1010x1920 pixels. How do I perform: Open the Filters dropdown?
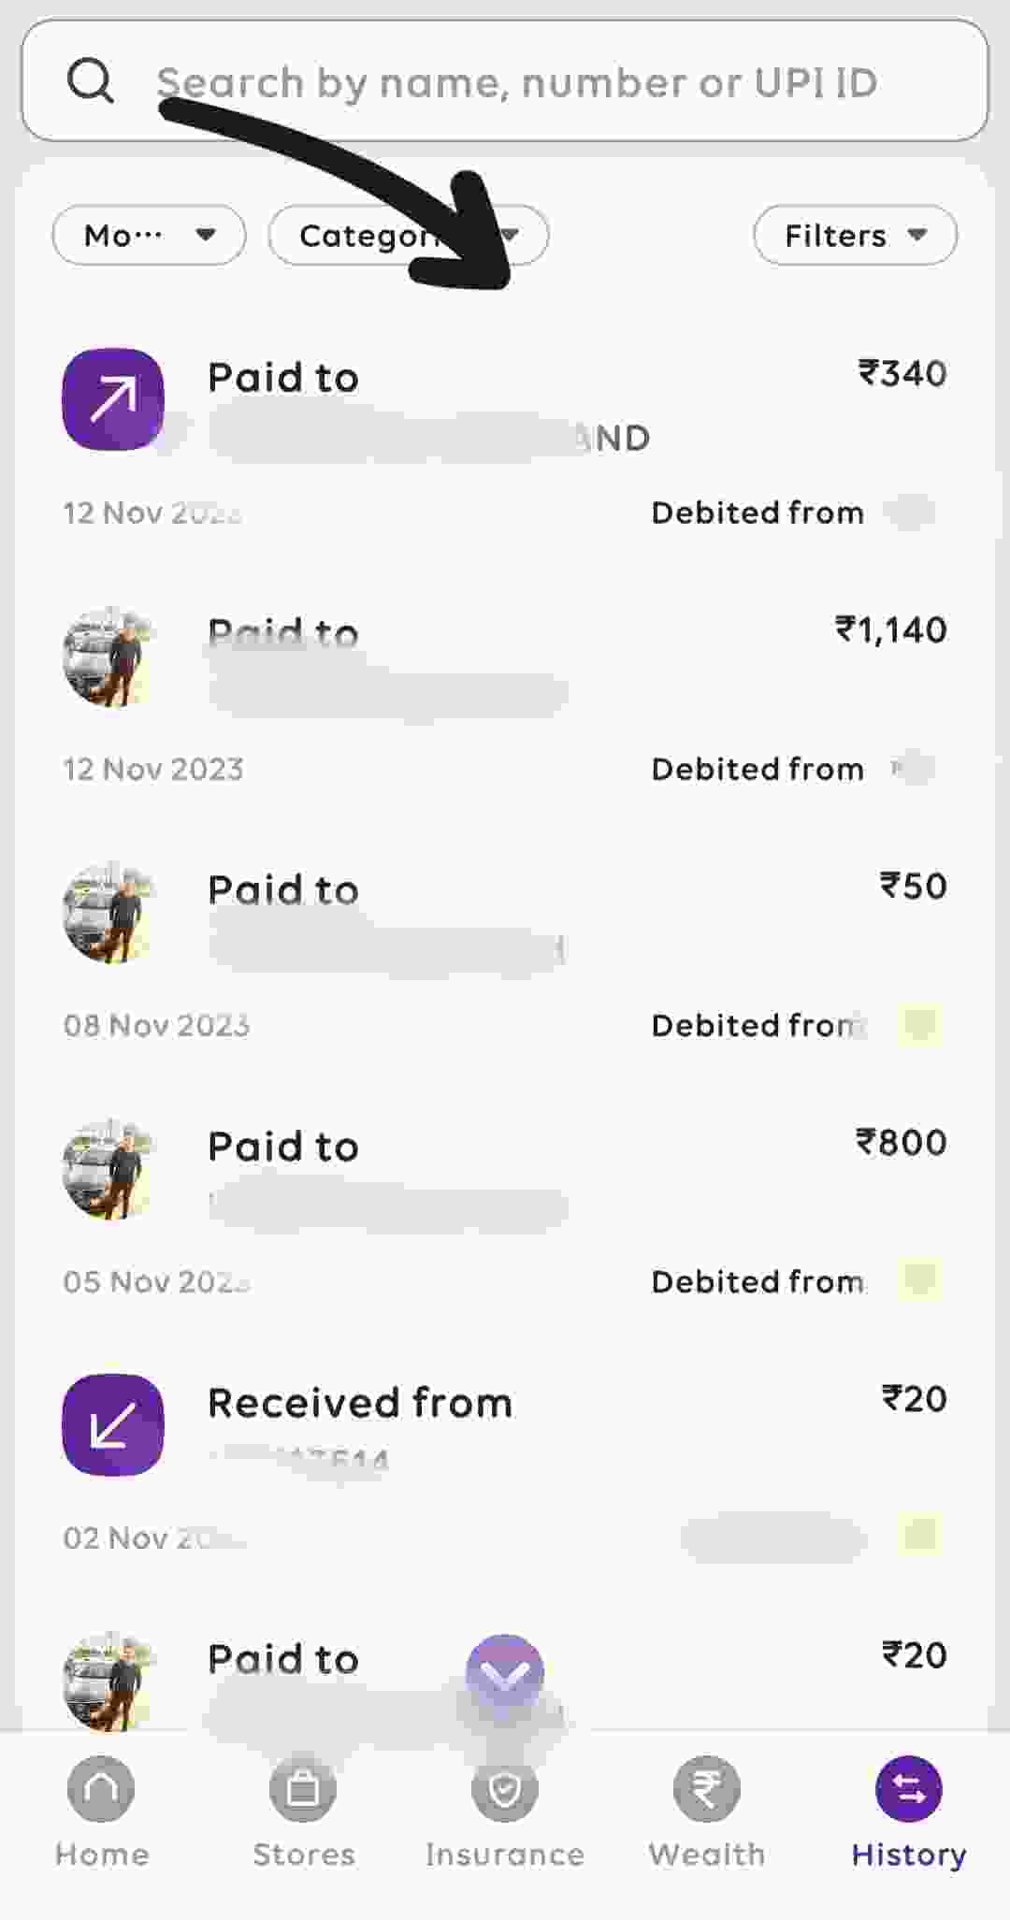tap(855, 235)
